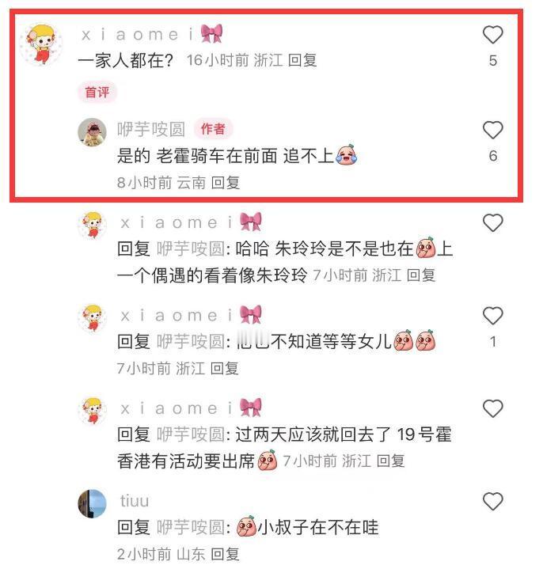Like the comment '不知道等等女儿'

[x=492, y=316]
